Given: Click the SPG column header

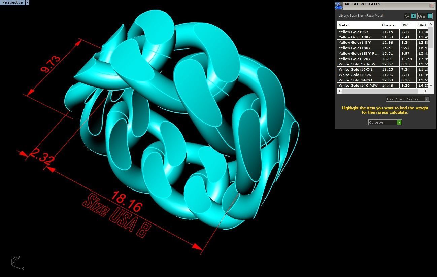Looking at the screenshot, I should tap(422, 25).
